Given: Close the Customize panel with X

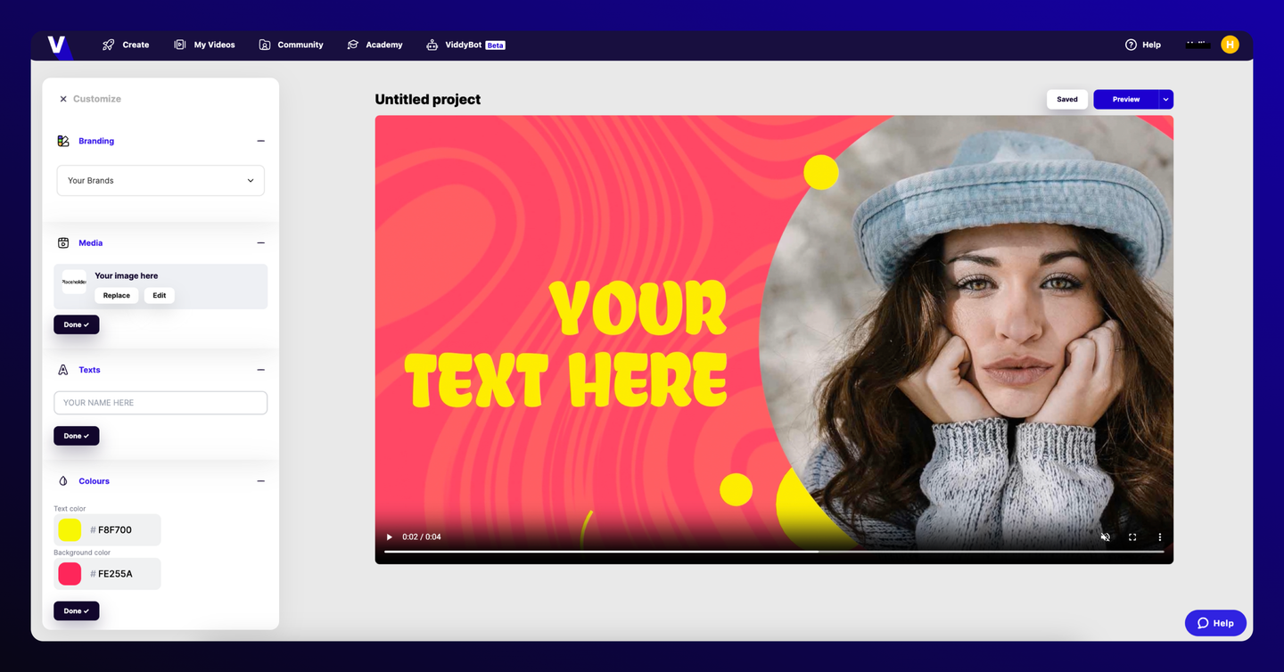Looking at the screenshot, I should pyautogui.click(x=63, y=99).
